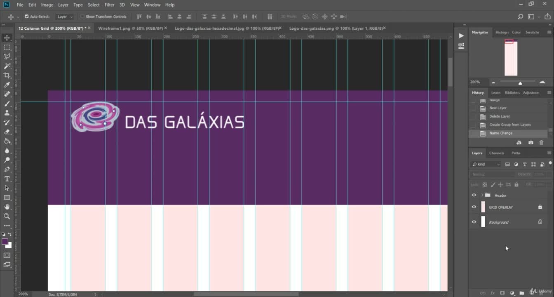This screenshot has width=554, height=297.
Task: Add a layer mask from Layers footer
Action: click(x=502, y=293)
